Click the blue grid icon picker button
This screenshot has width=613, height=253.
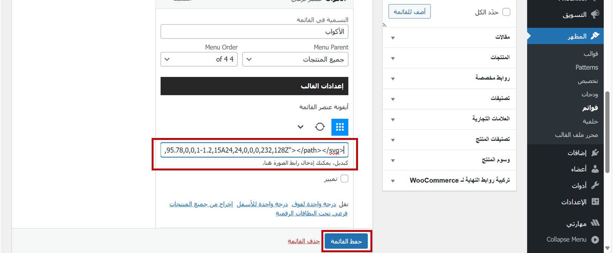[340, 127]
